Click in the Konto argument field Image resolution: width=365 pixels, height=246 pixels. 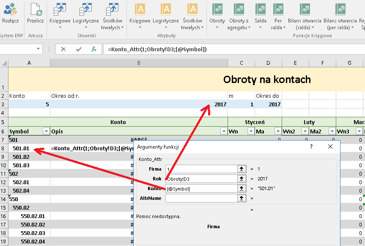click(x=201, y=188)
